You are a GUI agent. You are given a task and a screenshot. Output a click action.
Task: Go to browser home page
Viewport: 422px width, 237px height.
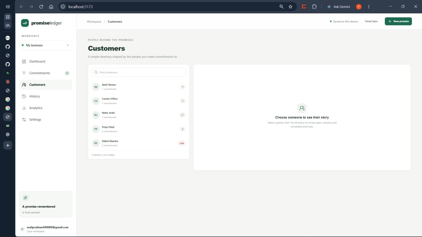coord(51,7)
